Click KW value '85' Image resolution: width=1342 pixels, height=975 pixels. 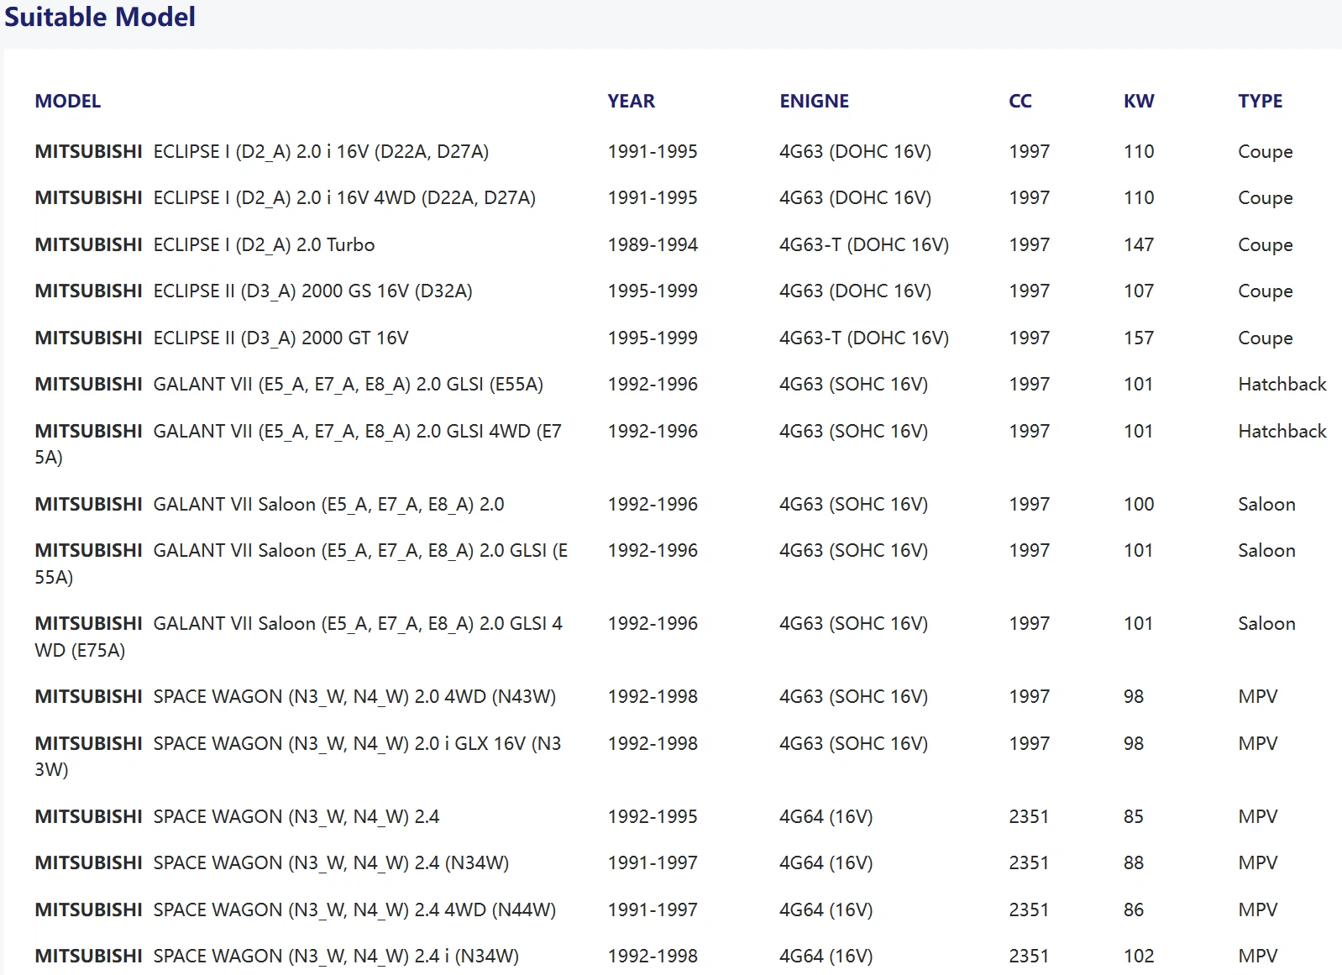(x=1134, y=816)
